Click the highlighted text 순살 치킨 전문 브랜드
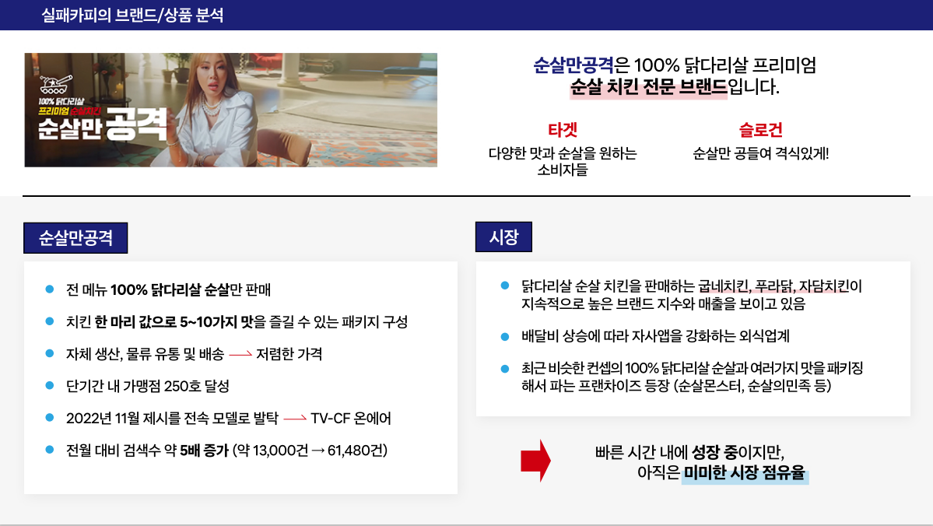Screen dimensions: 933x526 648,87
